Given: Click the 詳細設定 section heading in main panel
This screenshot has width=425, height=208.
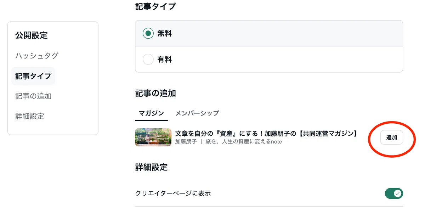Looking at the screenshot, I should pyautogui.click(x=152, y=167).
